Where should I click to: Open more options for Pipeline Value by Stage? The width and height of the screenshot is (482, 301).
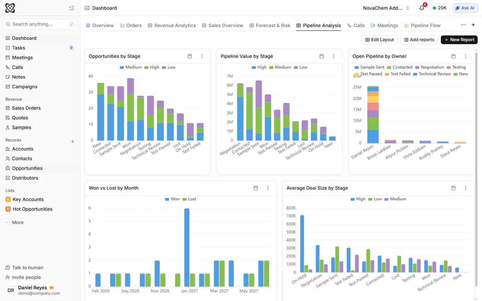click(x=334, y=56)
